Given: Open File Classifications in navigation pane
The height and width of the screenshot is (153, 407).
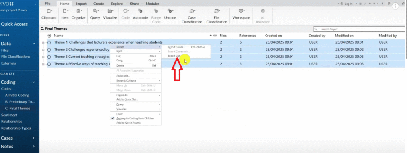Looking at the screenshot, I should 16,57.
